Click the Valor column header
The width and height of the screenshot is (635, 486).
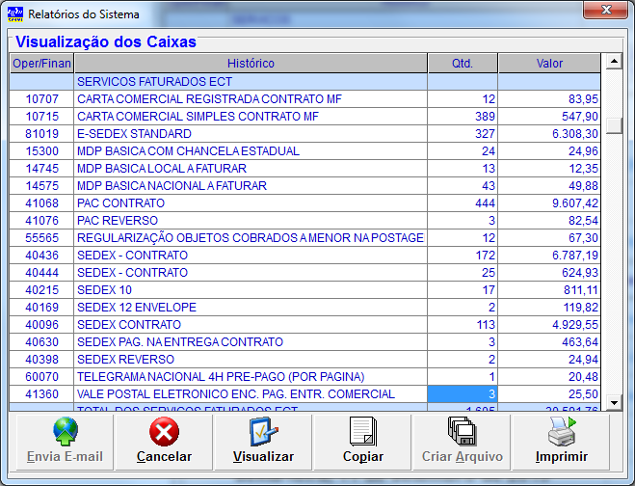coord(549,64)
